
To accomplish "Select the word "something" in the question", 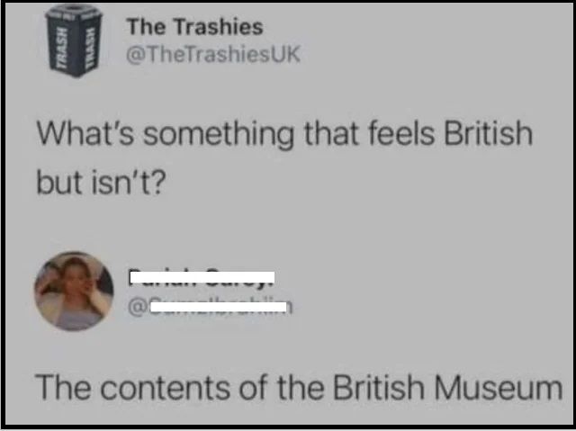I will (x=219, y=135).
